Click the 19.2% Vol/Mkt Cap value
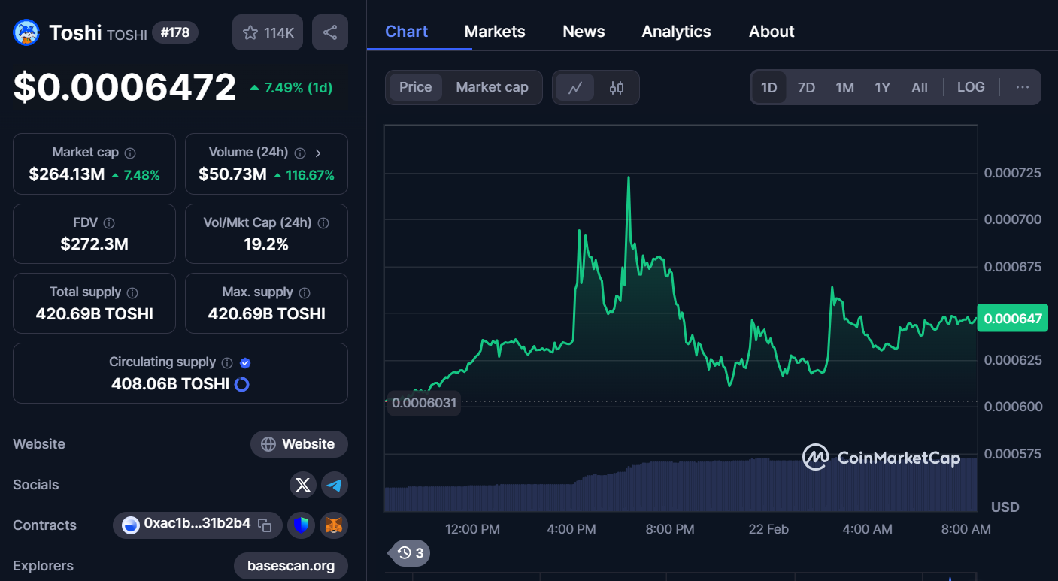1058x581 pixels. coord(266,244)
